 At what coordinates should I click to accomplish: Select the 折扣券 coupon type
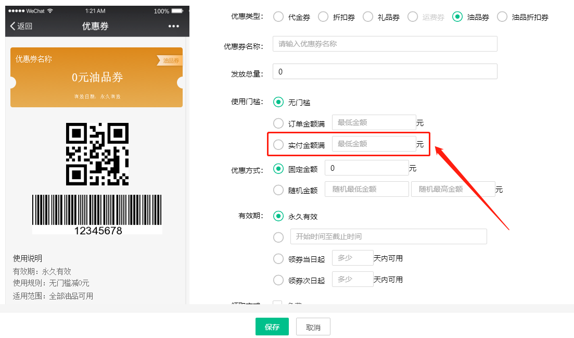(323, 17)
